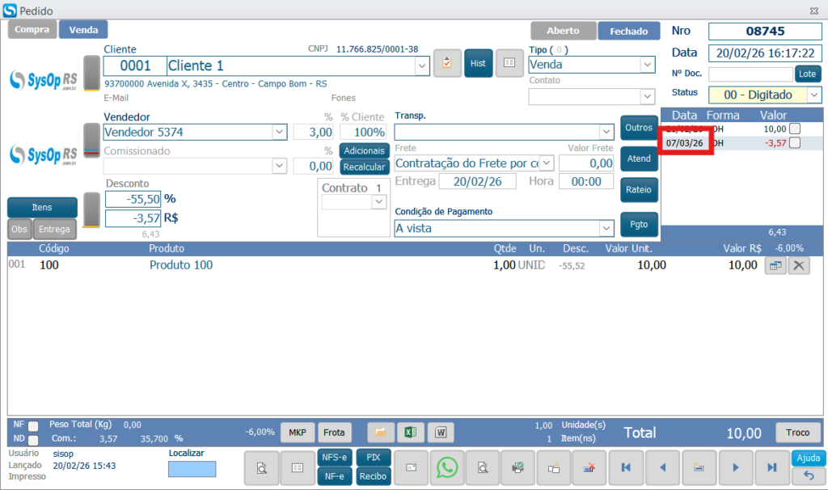Toggle the NF checkbox

click(x=33, y=426)
